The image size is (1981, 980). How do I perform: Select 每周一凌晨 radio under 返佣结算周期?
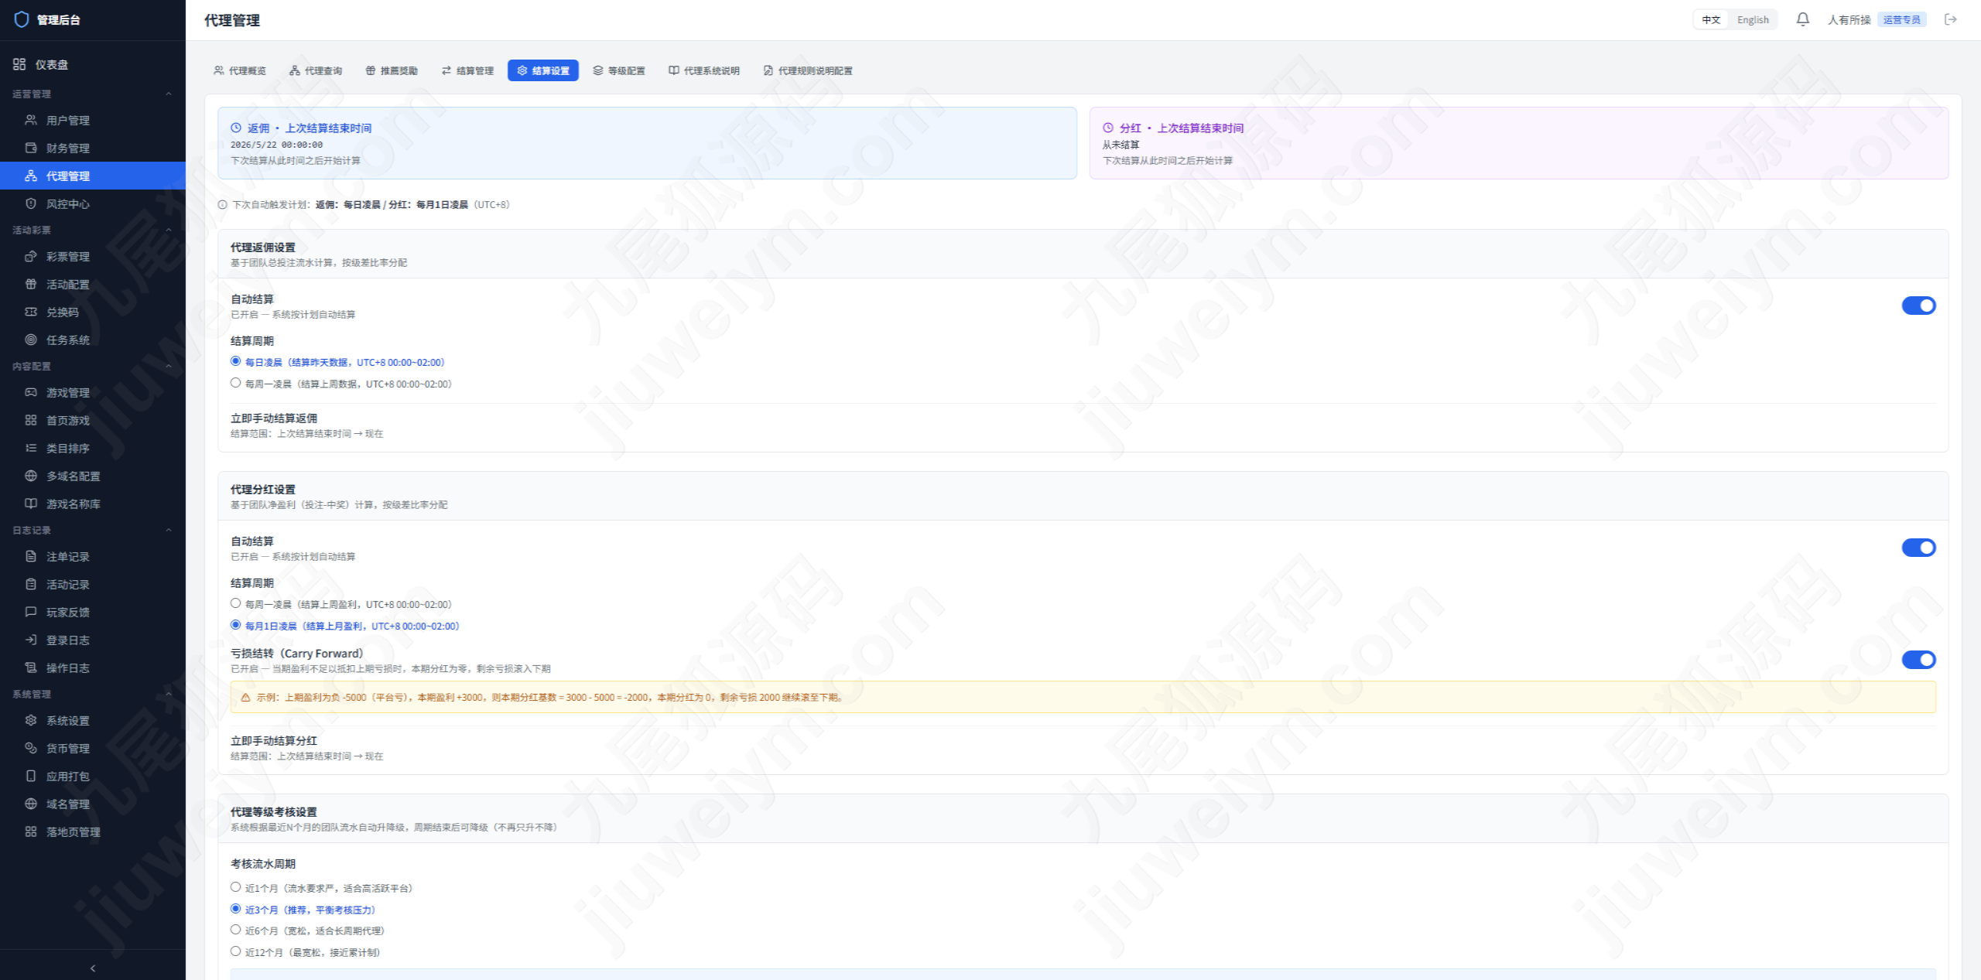235,383
